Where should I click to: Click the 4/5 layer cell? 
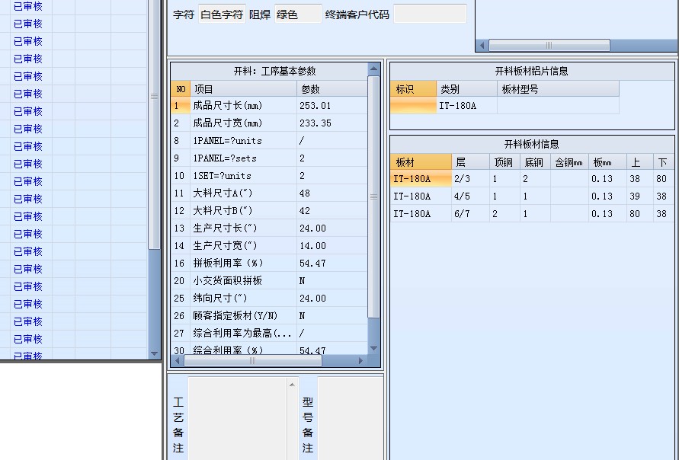point(471,196)
